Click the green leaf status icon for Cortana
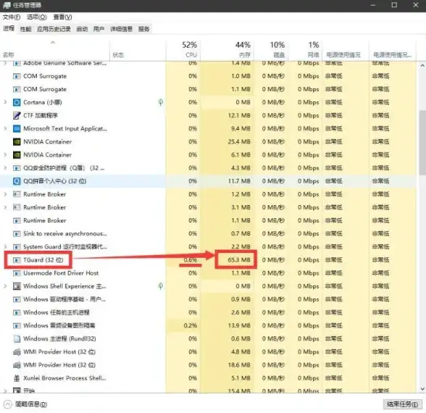426x413 pixels. click(x=161, y=102)
